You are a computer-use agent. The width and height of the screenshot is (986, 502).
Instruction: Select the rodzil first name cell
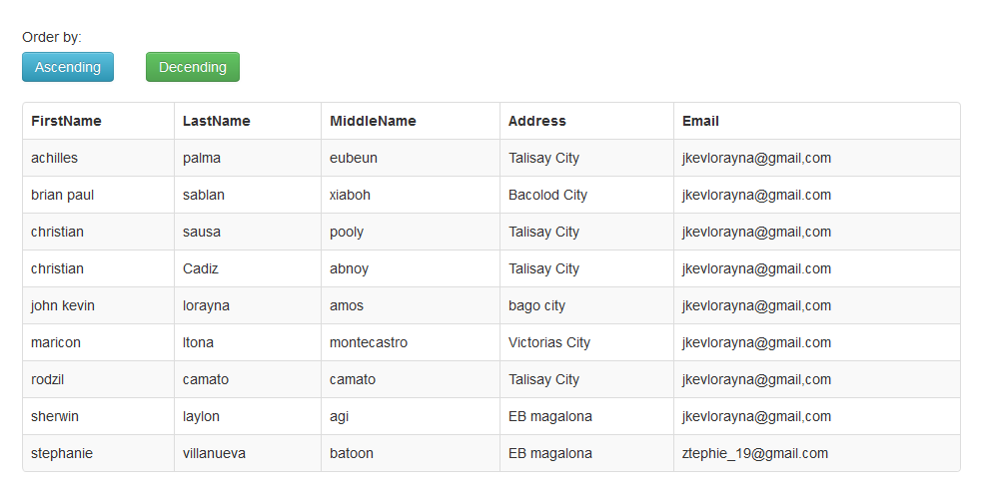click(99, 380)
